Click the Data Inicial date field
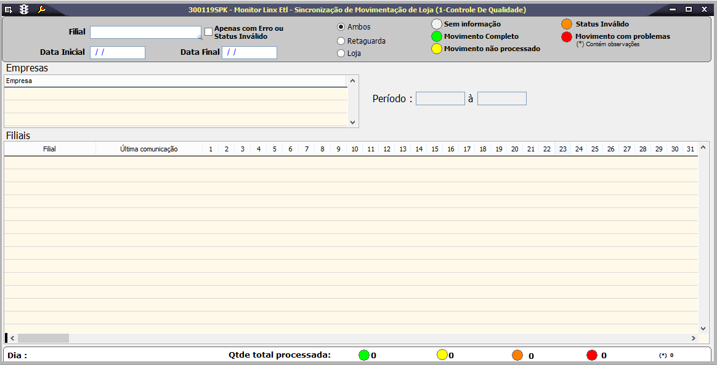Screen dimensions: 717x365 coord(118,52)
